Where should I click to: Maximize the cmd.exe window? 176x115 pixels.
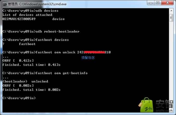158,3
